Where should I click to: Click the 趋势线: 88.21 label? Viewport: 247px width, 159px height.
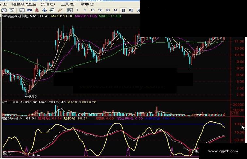pyautogui.click(x=75, y=119)
